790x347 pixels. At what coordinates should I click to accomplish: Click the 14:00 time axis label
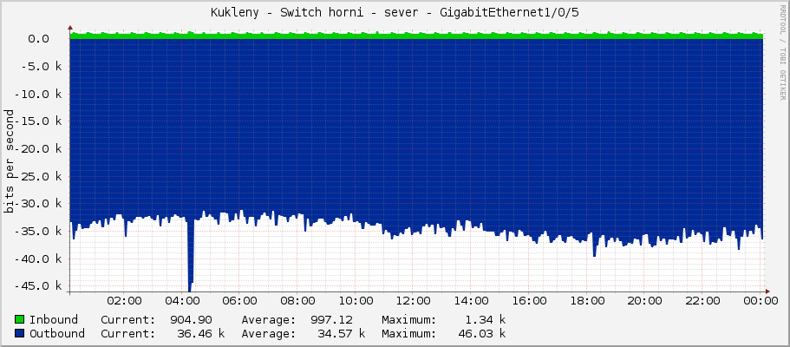pyautogui.click(x=471, y=301)
